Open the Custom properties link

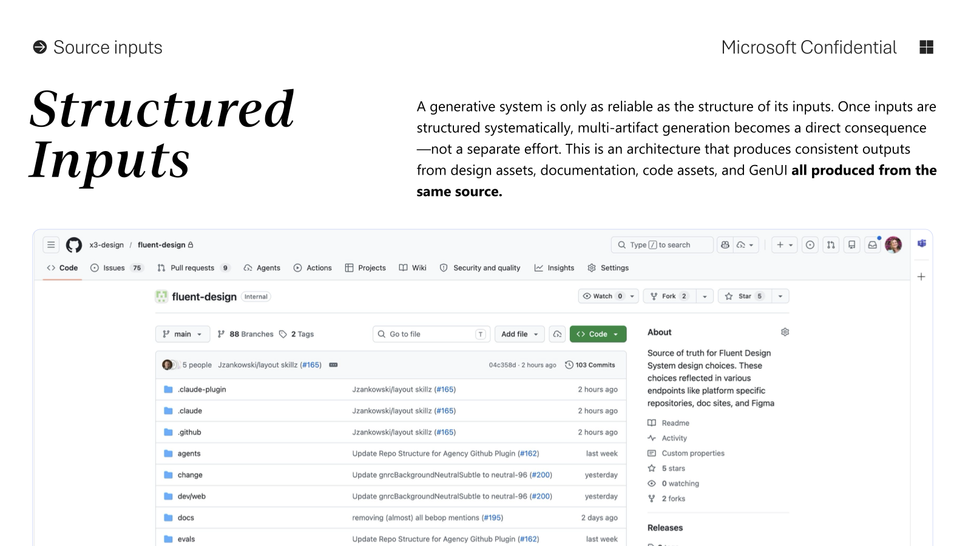tap(686, 453)
